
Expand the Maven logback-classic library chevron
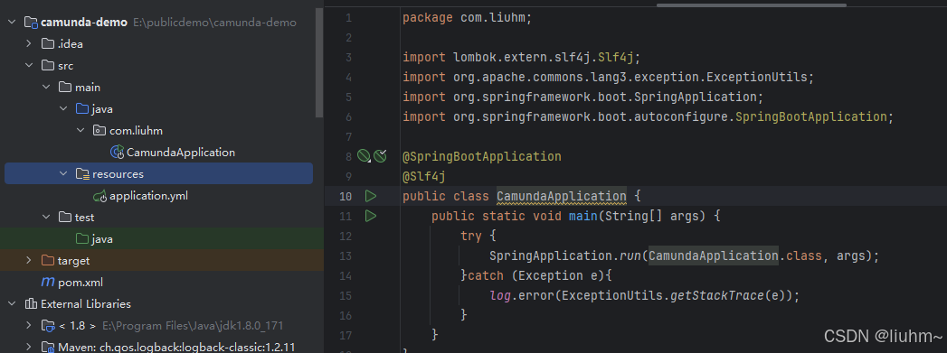click(28, 348)
